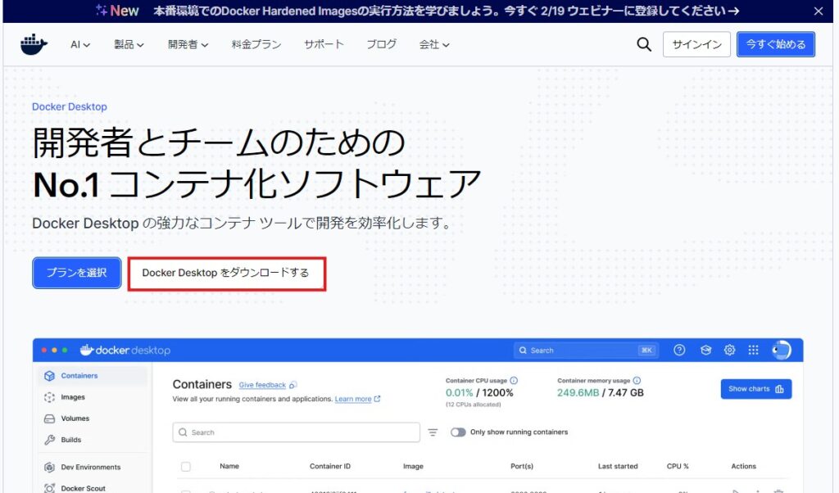This screenshot has height=493, width=839.
Task: Expand the 製品 dropdown menu
Action: point(129,45)
